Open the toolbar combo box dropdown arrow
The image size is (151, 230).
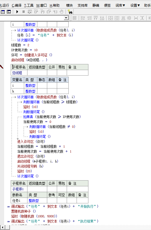click(66, 18)
